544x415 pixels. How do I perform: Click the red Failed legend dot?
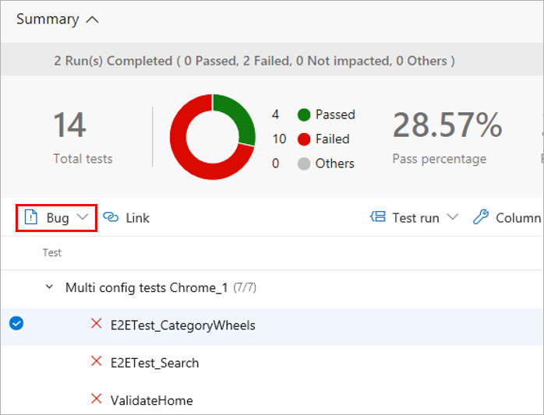point(304,139)
